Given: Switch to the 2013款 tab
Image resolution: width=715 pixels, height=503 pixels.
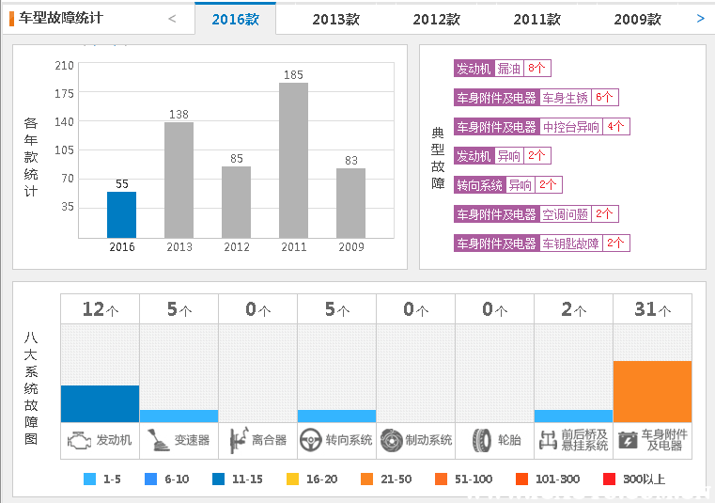Looking at the screenshot, I should (335, 19).
